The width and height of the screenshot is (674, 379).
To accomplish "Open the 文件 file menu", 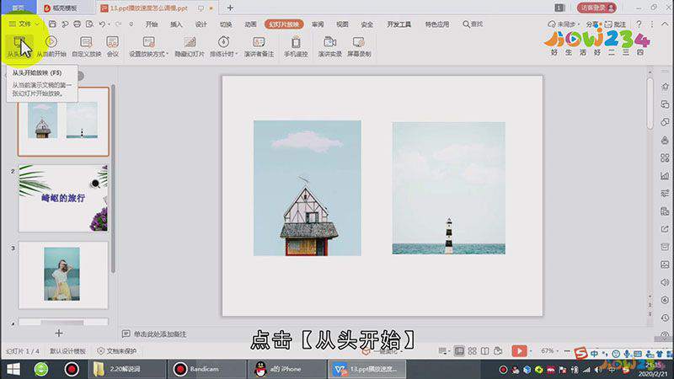I will click(x=24, y=24).
